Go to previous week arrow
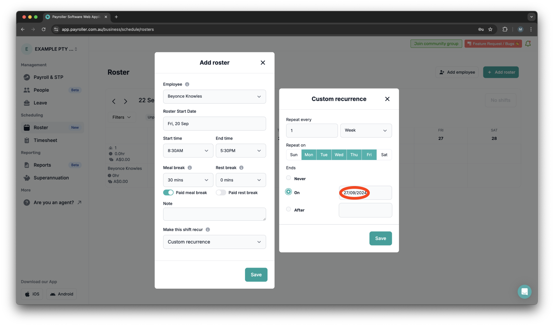This screenshot has width=554, height=326. (114, 101)
